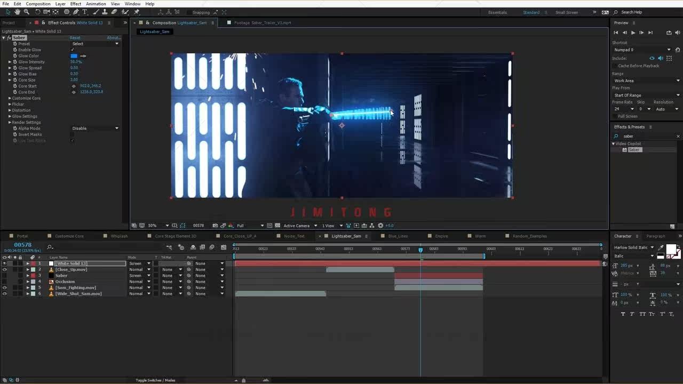Open the Work Area range dropdown
The height and width of the screenshot is (384, 683).
[646, 81]
